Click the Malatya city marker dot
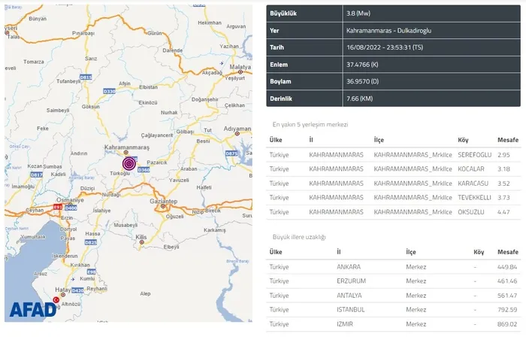The width and height of the screenshot is (526, 343). 240,72
